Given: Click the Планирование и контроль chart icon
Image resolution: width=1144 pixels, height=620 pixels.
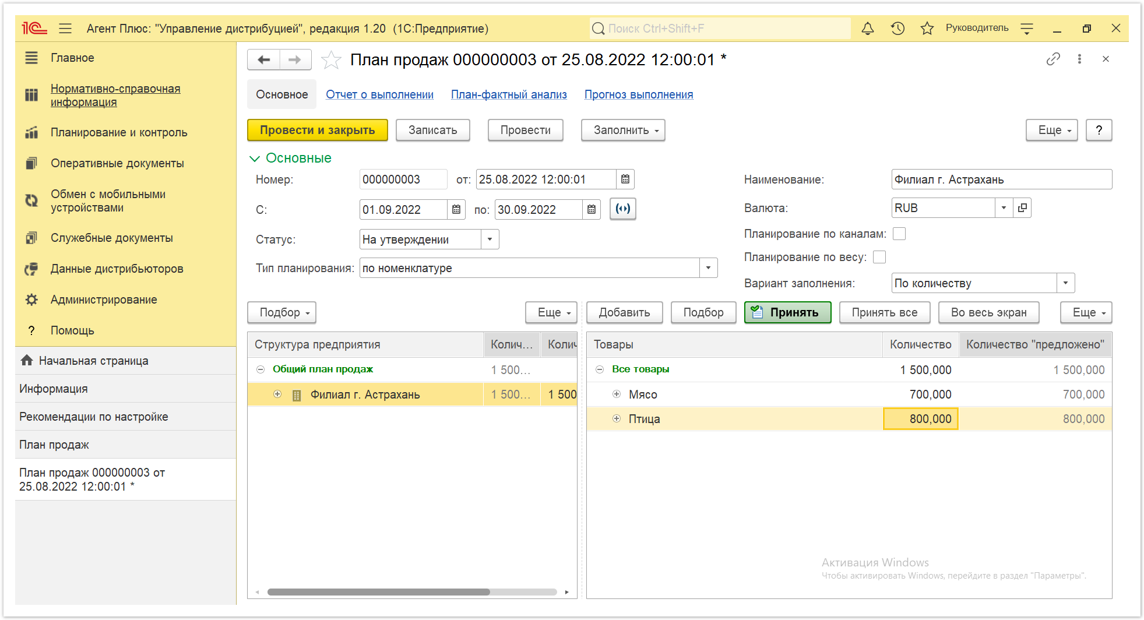Looking at the screenshot, I should tap(31, 132).
